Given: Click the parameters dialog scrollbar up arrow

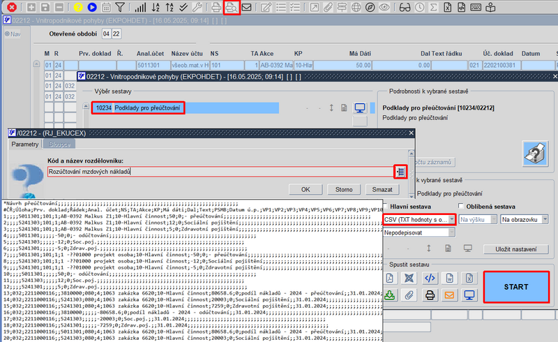Looking at the screenshot, I should click(412, 153).
